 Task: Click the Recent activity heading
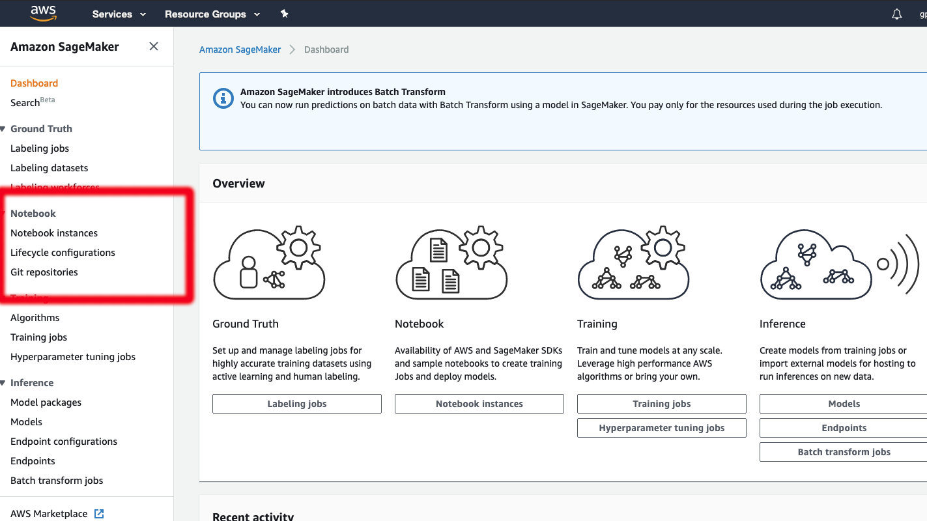click(x=253, y=516)
